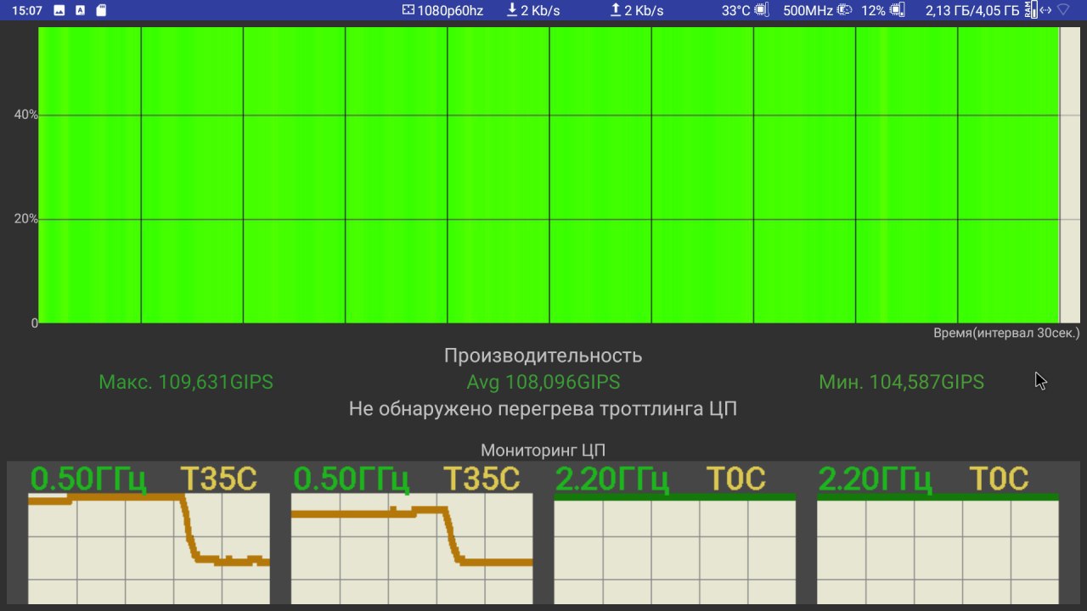Viewport: 1087px width, 611px height.
Task: Click the CPU frequency chip icon
Action: tap(844, 10)
